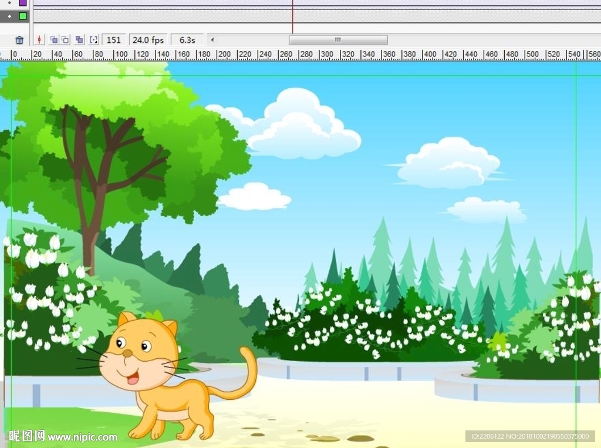Delete the layer with the trash icon
Viewport: 601px width, 448px height.
19,40
